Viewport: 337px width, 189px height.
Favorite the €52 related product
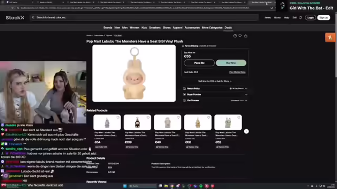coord(239,118)
